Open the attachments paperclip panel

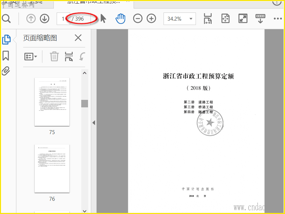tap(6, 71)
